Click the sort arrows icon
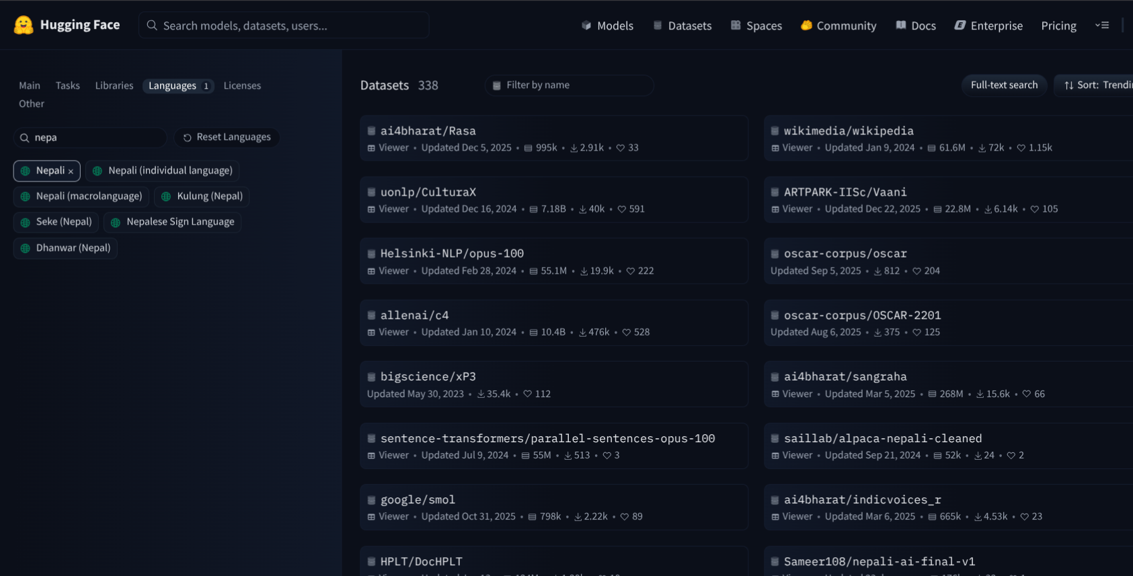Image resolution: width=1133 pixels, height=576 pixels. pos(1069,85)
